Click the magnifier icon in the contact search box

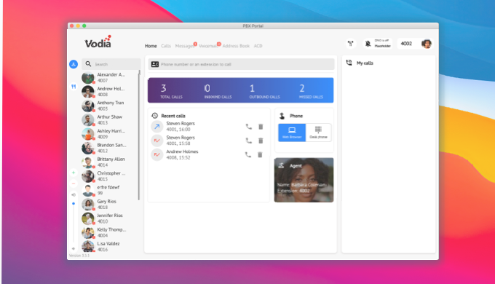88,64
